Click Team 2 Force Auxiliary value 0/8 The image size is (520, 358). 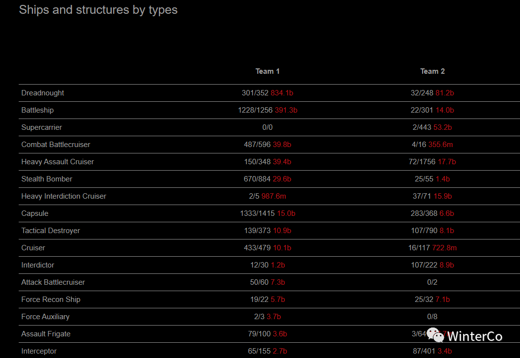point(432,317)
